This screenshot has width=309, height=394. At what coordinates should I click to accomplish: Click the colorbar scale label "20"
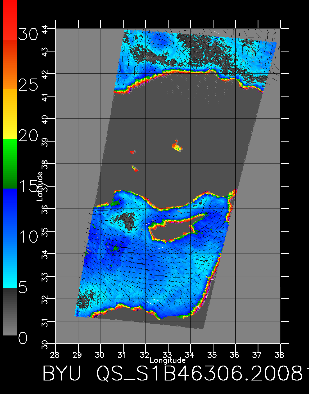28,136
